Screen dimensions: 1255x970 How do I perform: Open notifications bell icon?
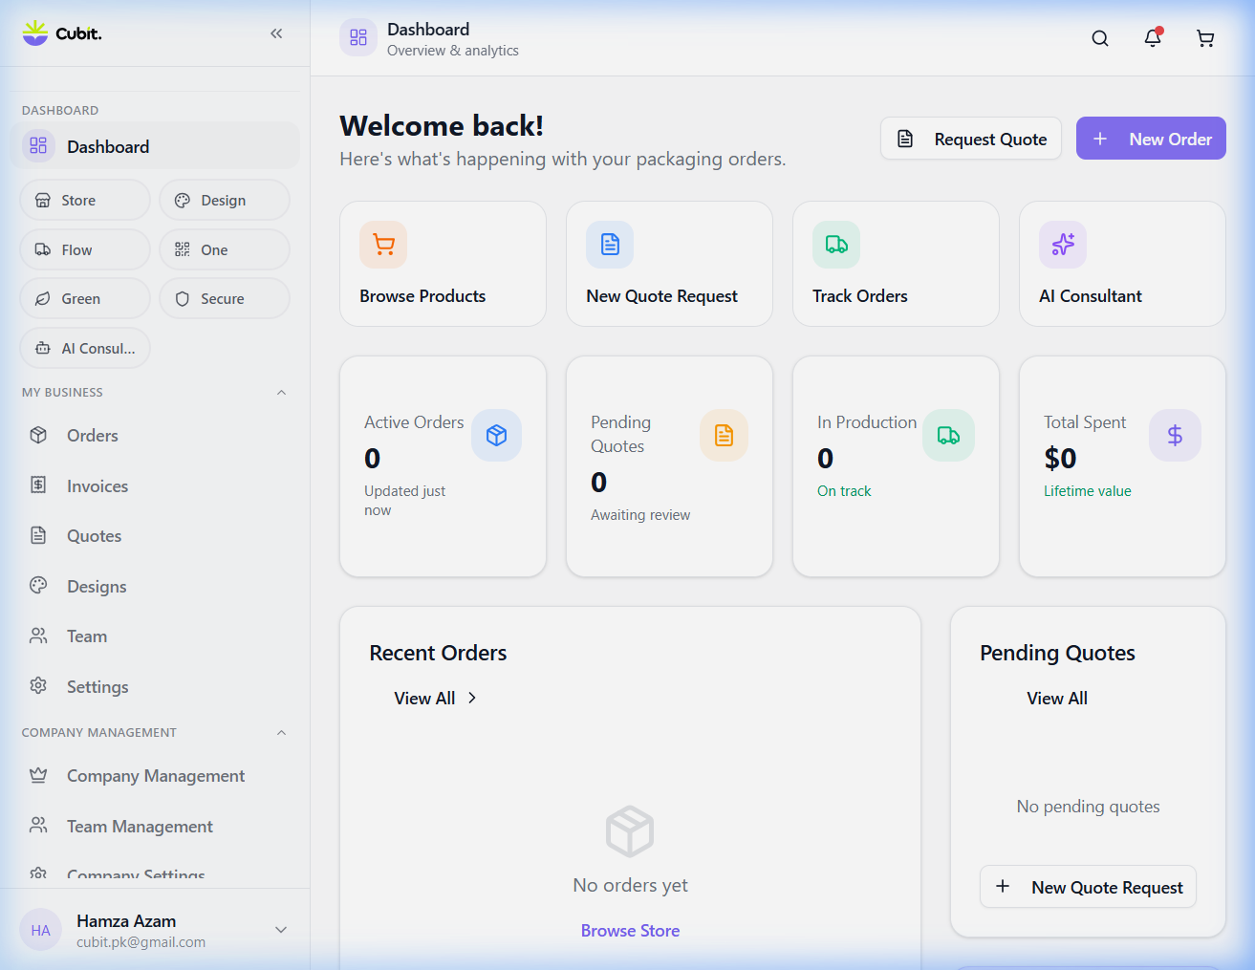pyautogui.click(x=1153, y=38)
